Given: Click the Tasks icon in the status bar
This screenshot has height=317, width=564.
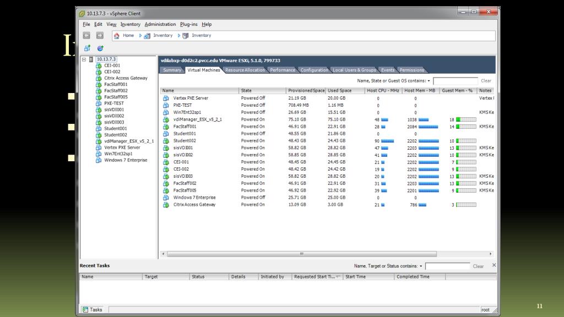Looking at the screenshot, I should 85,309.
